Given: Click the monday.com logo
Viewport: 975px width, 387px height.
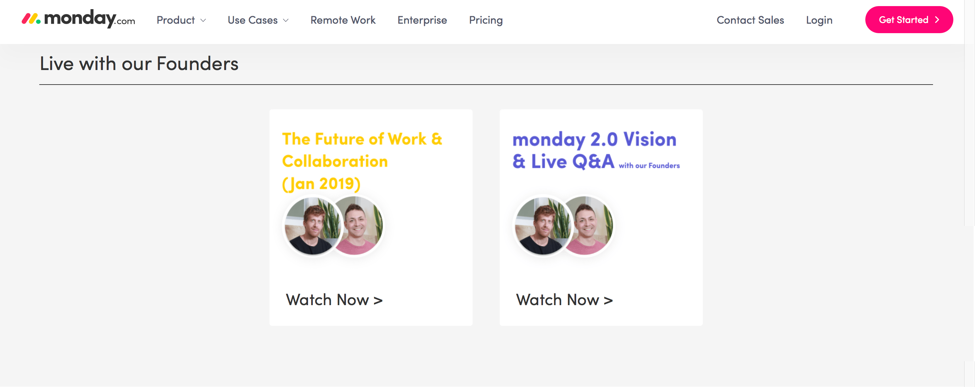Looking at the screenshot, I should point(78,19).
